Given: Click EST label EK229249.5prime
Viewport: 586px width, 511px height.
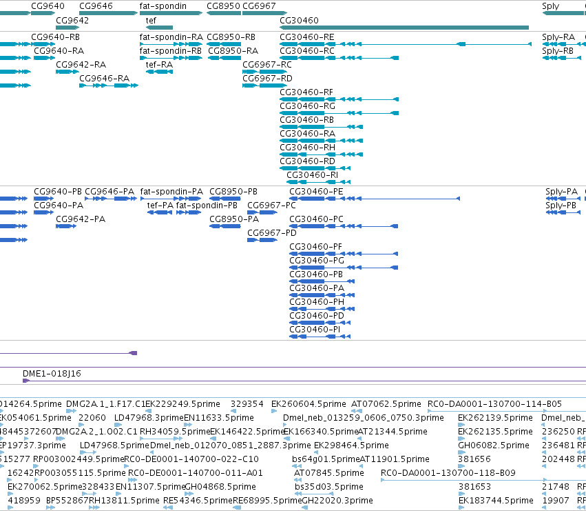Looking at the screenshot, I should 182,404.
